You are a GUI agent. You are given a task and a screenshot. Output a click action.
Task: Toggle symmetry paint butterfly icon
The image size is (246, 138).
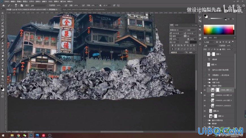click(x=118, y=5)
